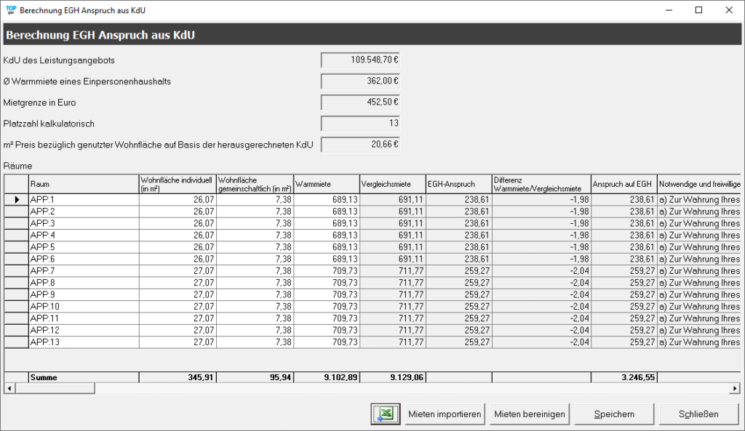Click the row header of APP.13
Screen dimensions: 745x431
pyautogui.click(x=16, y=342)
